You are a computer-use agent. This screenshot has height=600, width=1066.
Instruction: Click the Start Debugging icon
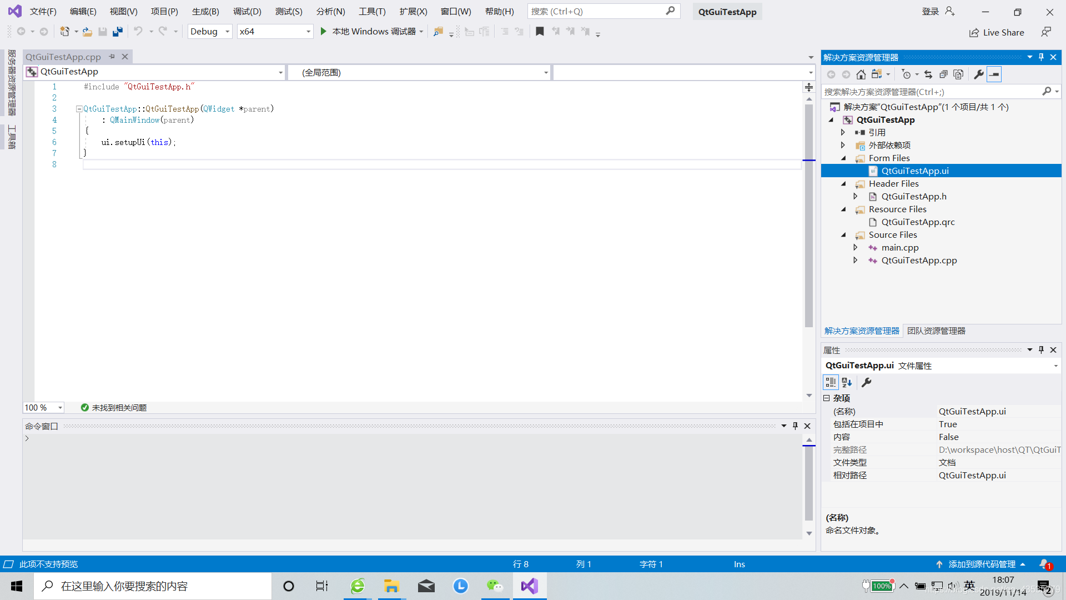tap(324, 31)
